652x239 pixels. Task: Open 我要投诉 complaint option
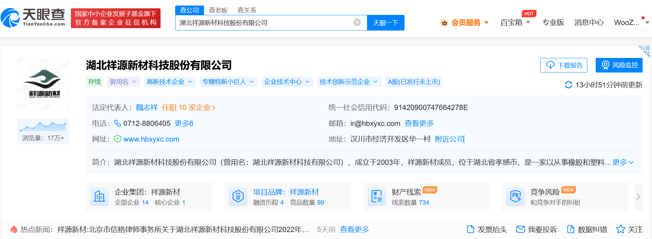click(x=537, y=229)
